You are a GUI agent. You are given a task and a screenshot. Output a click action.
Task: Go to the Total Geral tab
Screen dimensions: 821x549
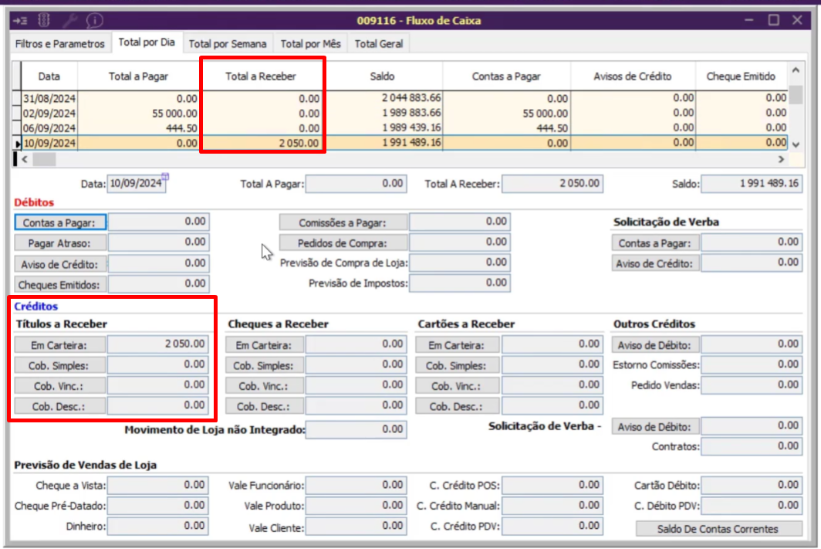click(379, 44)
